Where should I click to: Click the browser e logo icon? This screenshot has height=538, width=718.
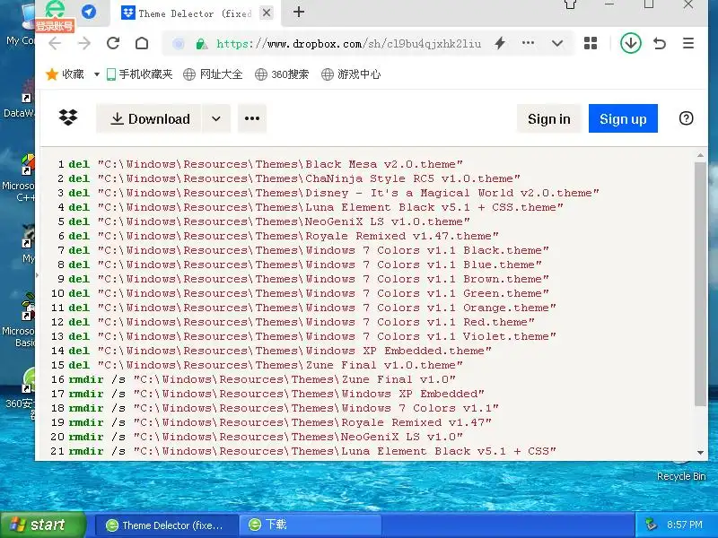coord(55,9)
